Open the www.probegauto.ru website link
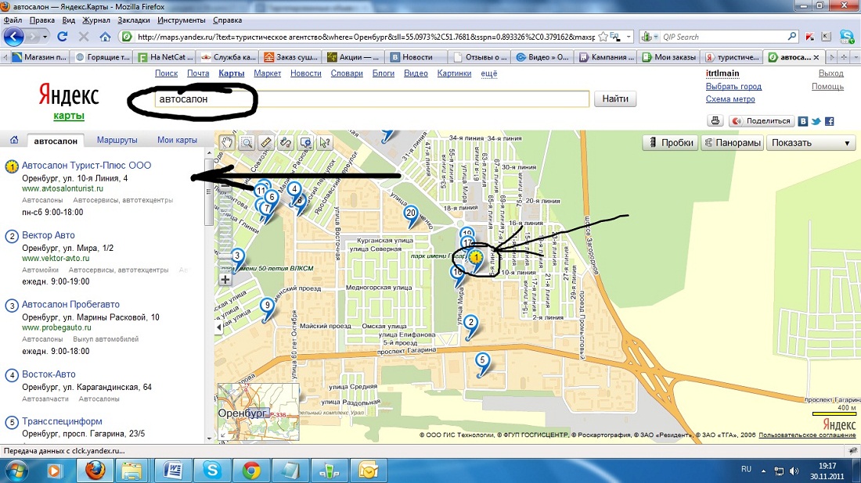The height and width of the screenshot is (483, 861). click(x=56, y=327)
